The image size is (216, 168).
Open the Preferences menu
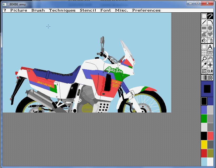[x=146, y=10]
